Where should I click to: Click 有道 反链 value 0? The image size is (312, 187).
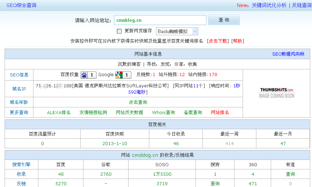[290, 183]
